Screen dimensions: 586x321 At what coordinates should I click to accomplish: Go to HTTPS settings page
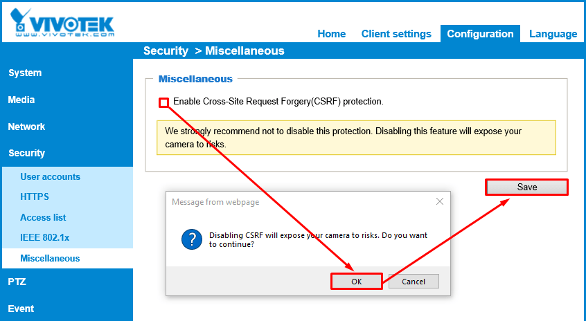click(x=35, y=196)
